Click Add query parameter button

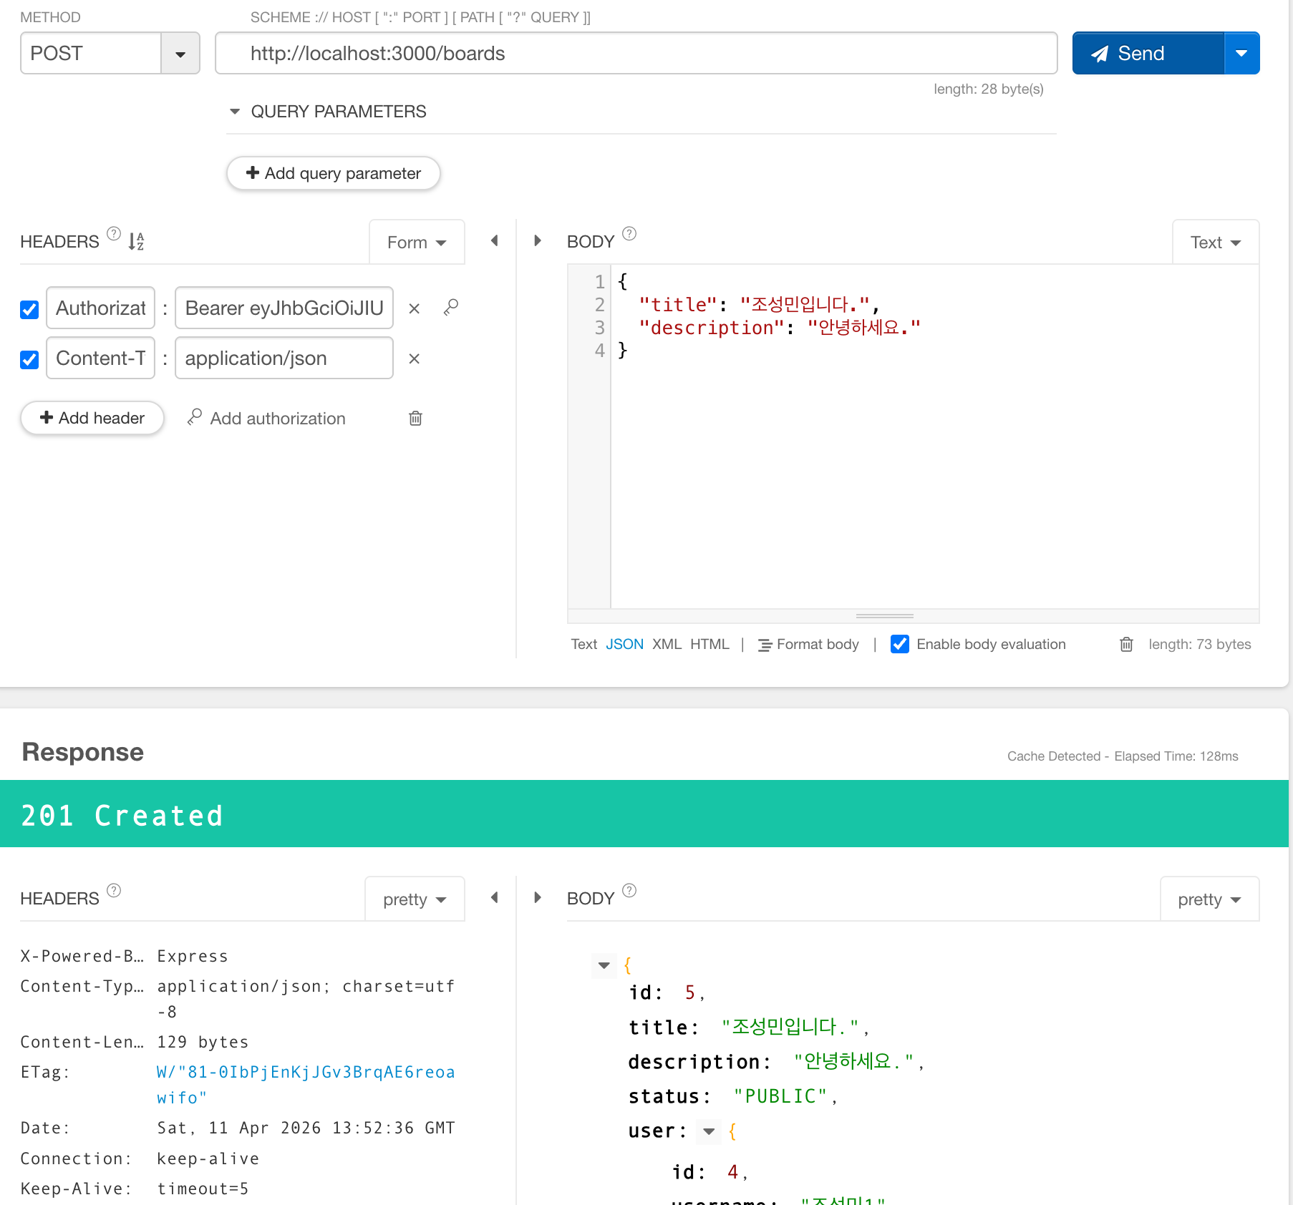pyautogui.click(x=334, y=173)
